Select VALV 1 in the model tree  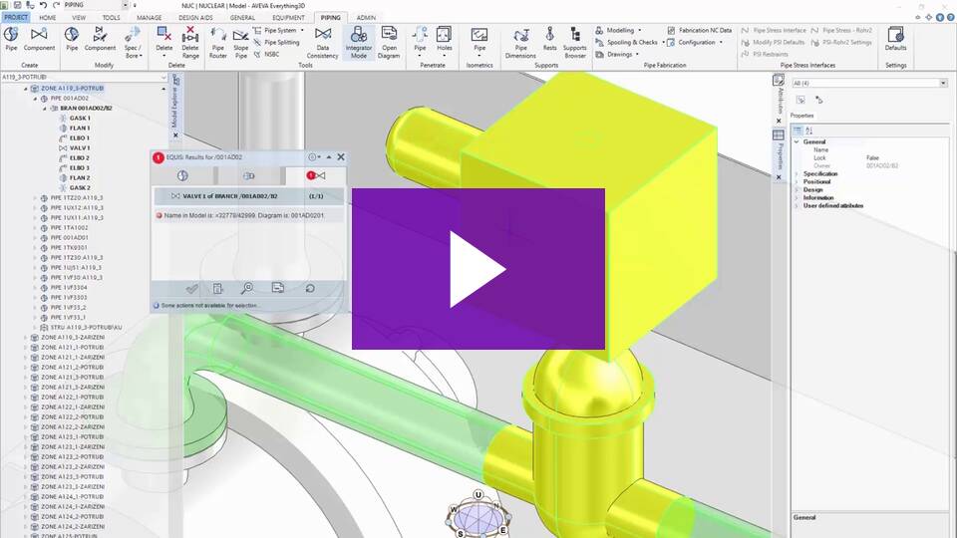click(x=80, y=148)
